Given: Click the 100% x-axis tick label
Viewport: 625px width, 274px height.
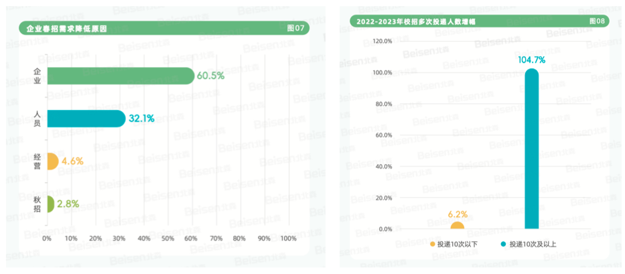Looking at the screenshot, I should (x=289, y=238).
